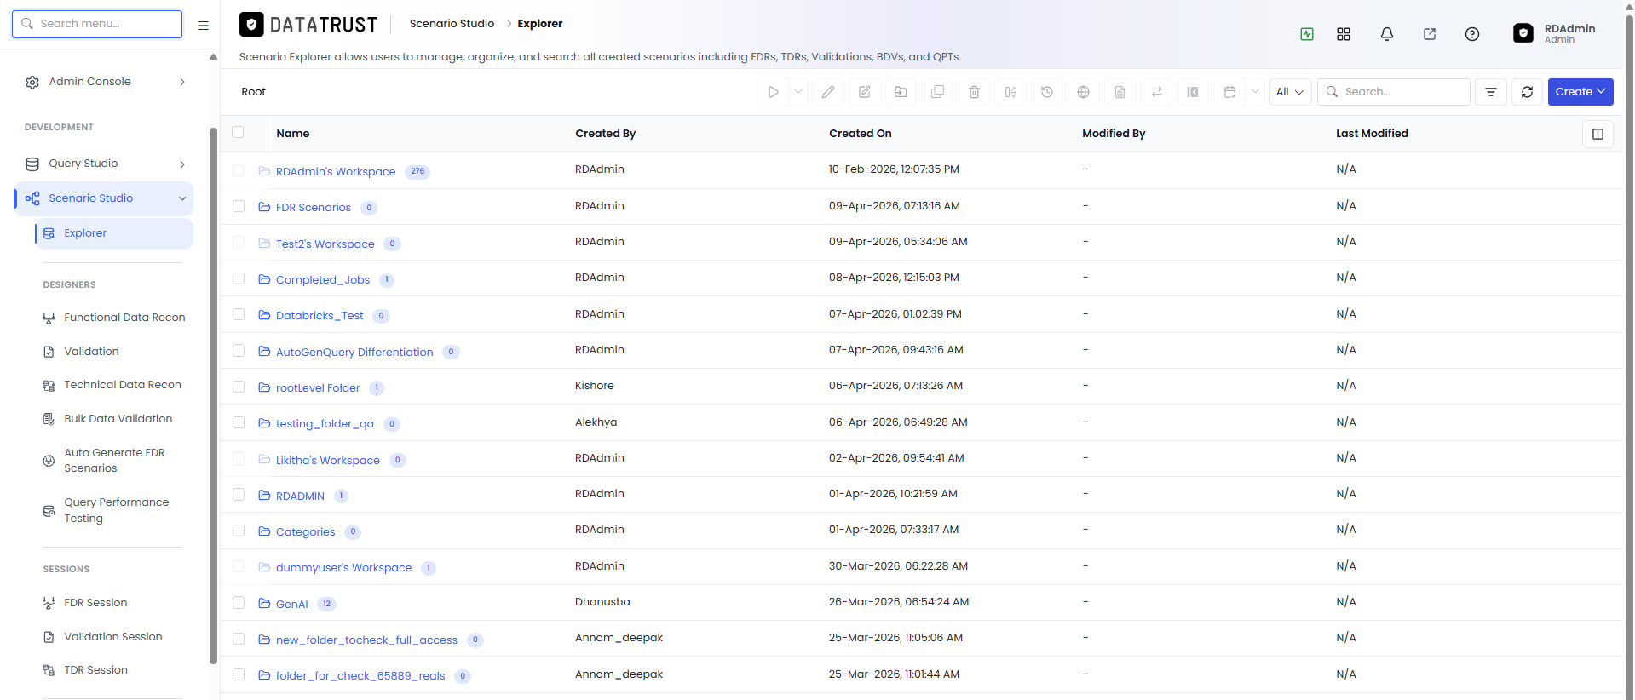The image size is (1635, 700).
Task: Click the globe toolbar icon
Action: click(1084, 92)
